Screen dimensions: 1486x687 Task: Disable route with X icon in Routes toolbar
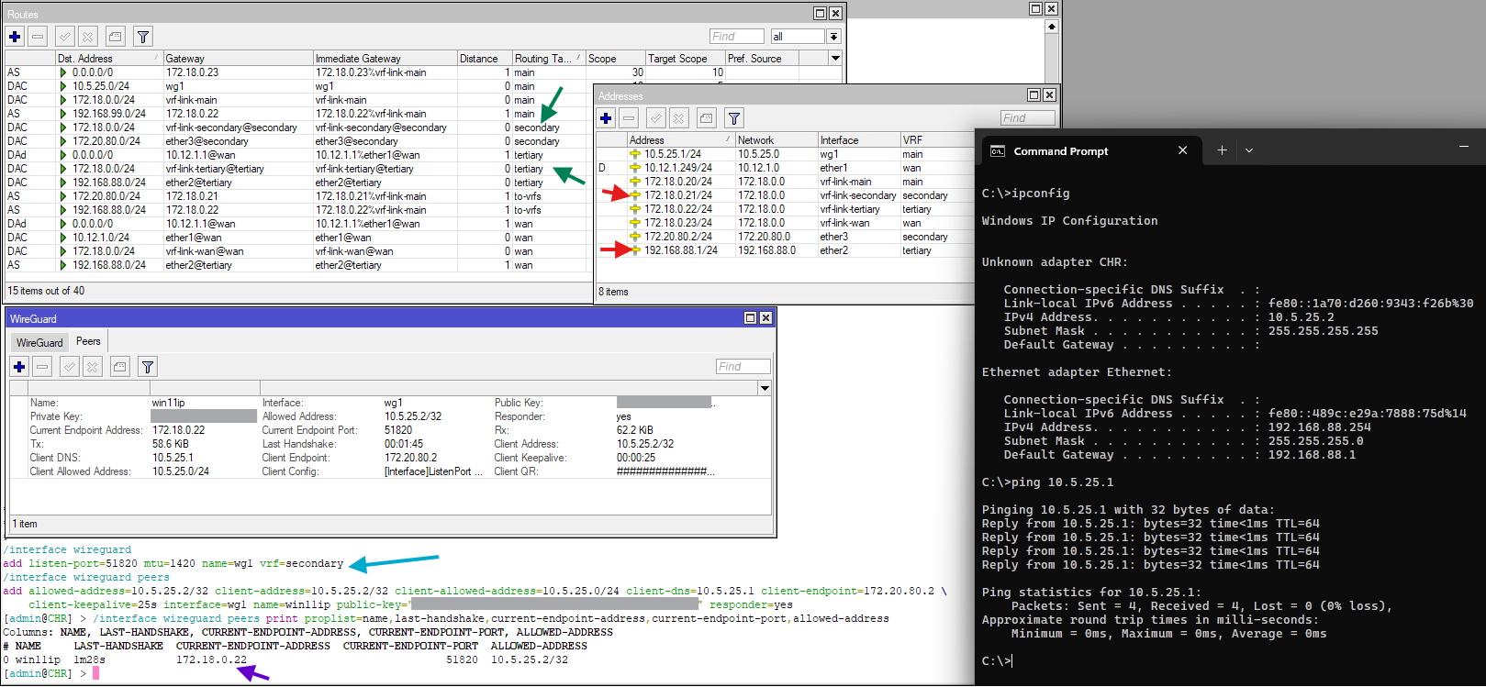(x=87, y=37)
